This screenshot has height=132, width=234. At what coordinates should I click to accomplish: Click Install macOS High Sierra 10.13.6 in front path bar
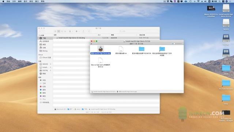(x=103, y=91)
